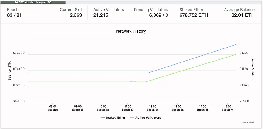Select the Epoch 83 / 81 stat
The height and width of the screenshot is (129, 263).
coord(15,13)
